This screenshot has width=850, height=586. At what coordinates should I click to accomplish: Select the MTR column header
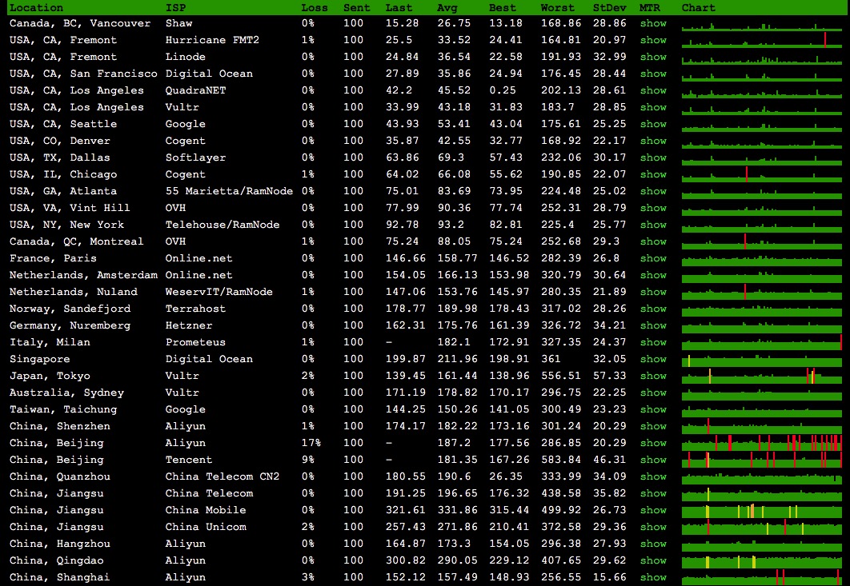point(649,7)
